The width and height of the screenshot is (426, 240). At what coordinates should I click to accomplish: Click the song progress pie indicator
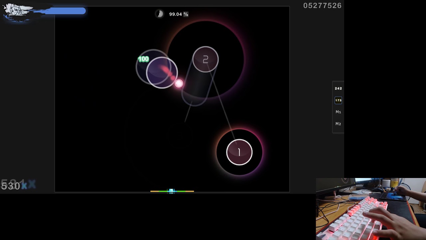tap(160, 14)
